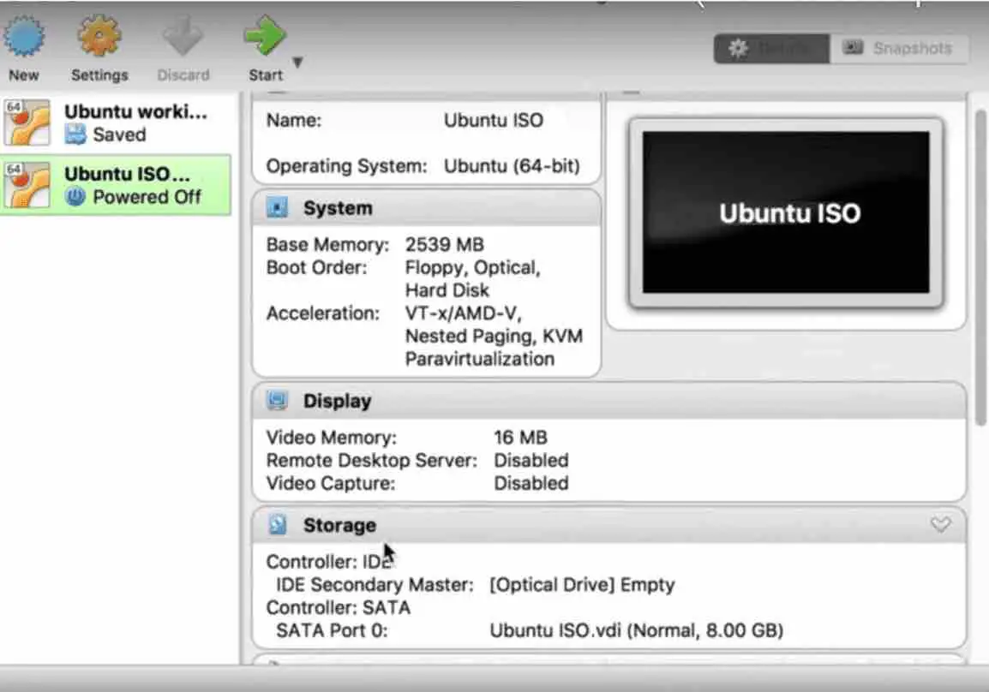Open the Settings gear icon
The image size is (989, 692).
pos(99,36)
